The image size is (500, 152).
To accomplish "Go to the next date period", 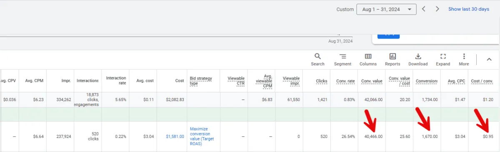I will pos(437,9).
